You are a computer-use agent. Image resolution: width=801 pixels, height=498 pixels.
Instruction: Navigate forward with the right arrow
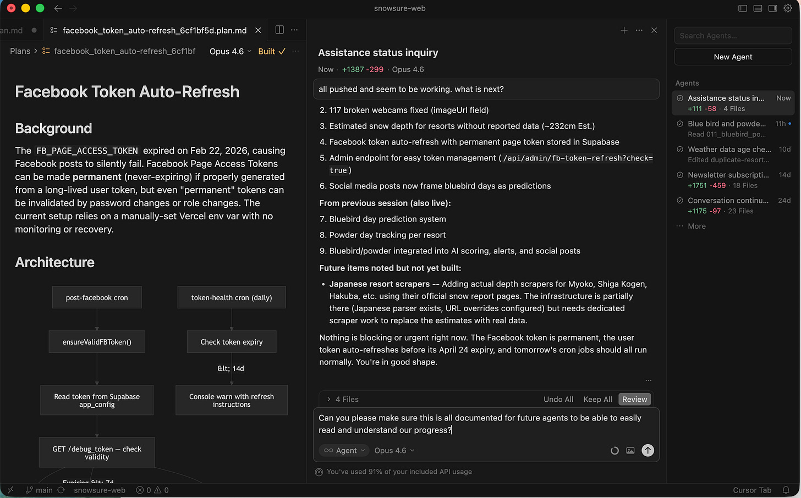74,8
